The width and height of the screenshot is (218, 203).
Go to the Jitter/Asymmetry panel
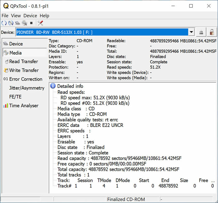[27, 88]
